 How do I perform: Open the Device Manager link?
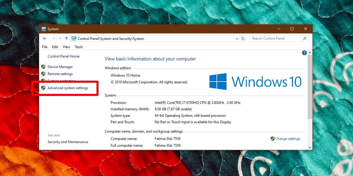point(60,67)
